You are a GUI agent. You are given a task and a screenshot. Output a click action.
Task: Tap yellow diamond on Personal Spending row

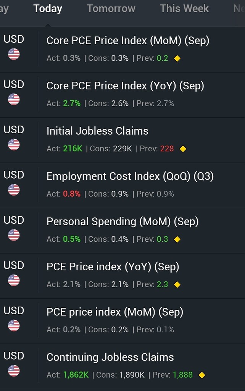coord(177,239)
